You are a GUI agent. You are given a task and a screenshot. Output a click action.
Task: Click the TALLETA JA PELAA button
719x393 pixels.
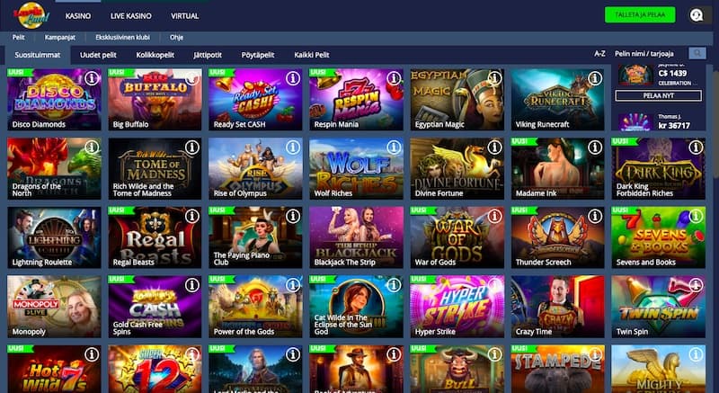[x=640, y=14]
